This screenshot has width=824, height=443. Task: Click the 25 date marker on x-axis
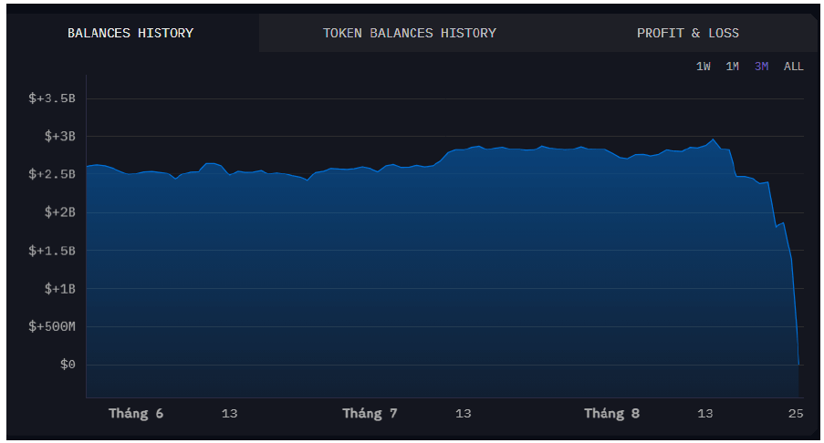(x=796, y=414)
